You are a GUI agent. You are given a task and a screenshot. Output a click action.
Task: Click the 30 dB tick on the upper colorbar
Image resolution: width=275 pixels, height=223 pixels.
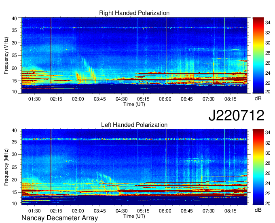pyautogui.click(x=267, y=43)
